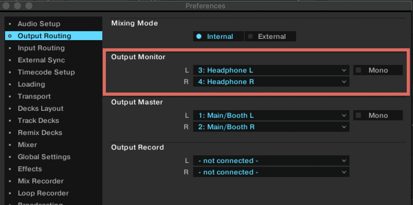Switch to Timecode Setup preferences

point(46,72)
